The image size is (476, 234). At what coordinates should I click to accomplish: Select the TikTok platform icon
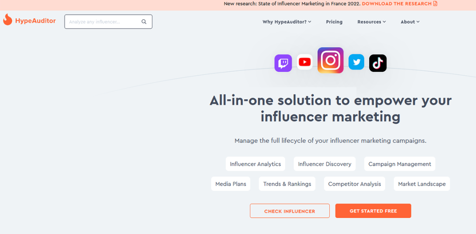point(378,63)
